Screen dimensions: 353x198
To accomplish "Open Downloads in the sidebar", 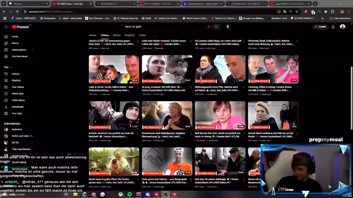I will [17, 107].
